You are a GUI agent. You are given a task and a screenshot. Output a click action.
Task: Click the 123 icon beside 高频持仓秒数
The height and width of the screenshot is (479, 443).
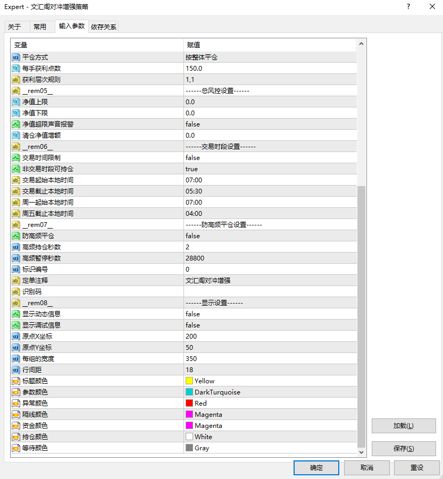coord(15,247)
